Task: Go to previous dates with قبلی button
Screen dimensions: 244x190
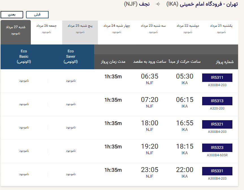Action: pyautogui.click(x=37, y=15)
